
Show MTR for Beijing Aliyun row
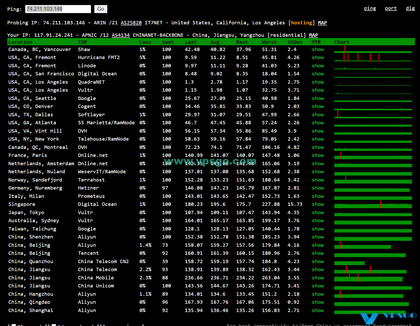click(x=318, y=245)
